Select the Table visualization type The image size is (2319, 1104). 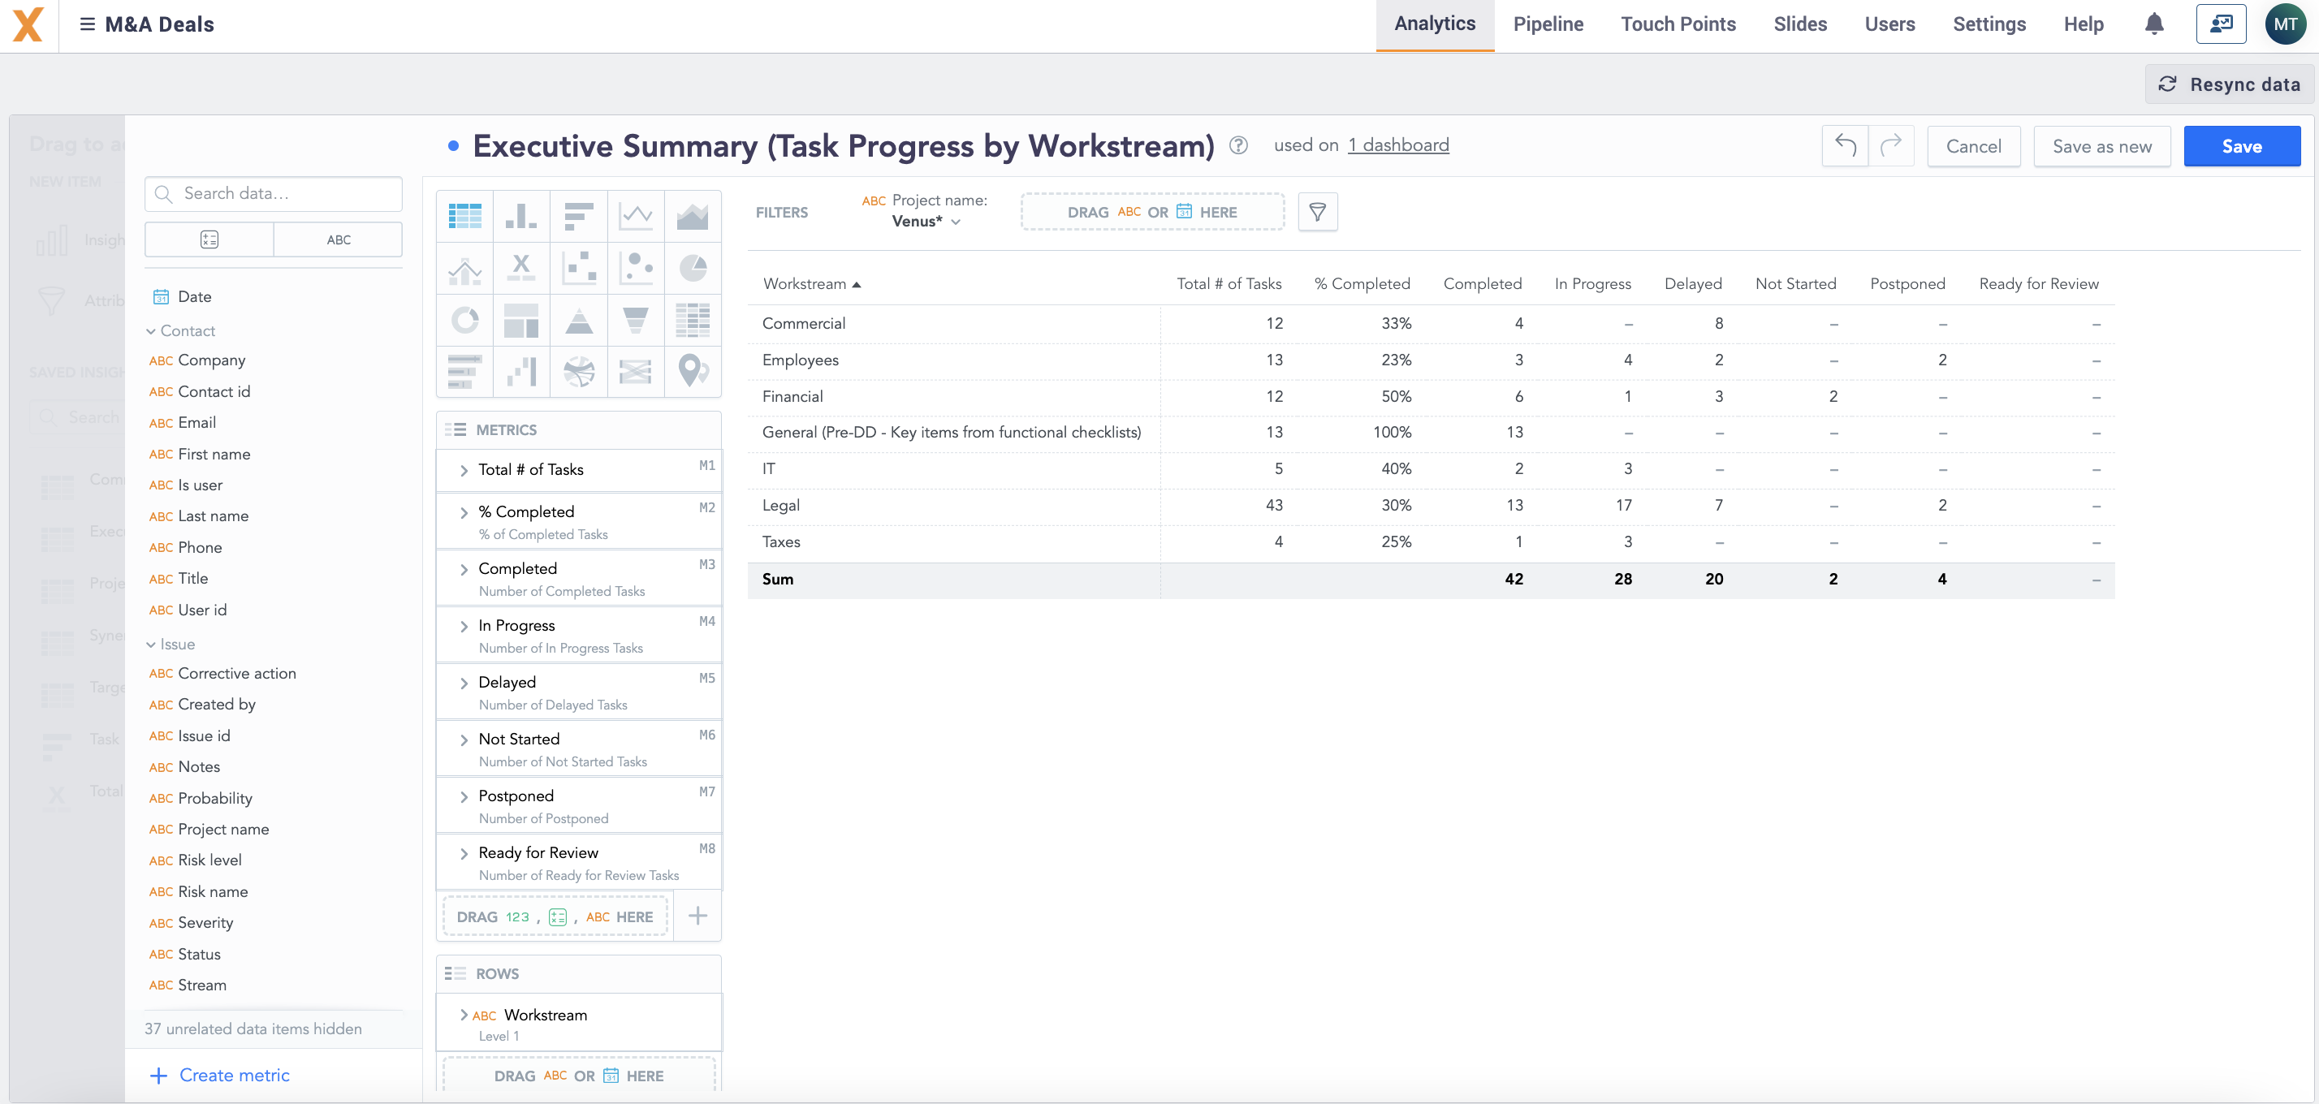click(x=464, y=216)
